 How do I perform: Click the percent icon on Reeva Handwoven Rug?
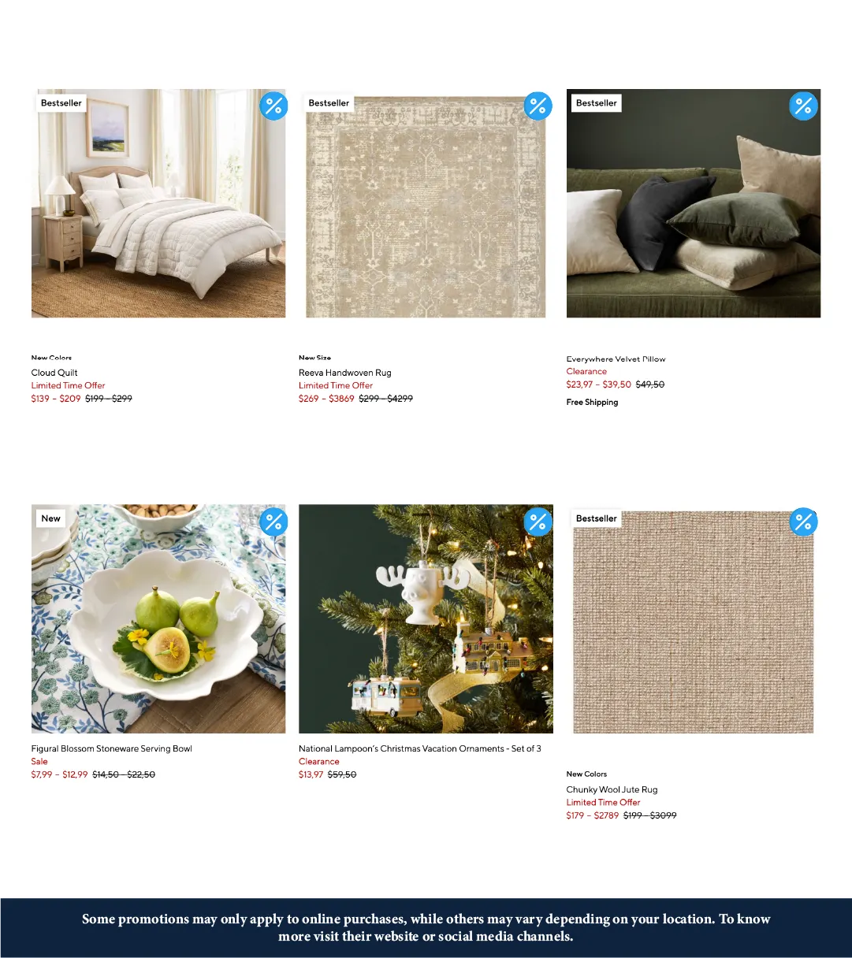pyautogui.click(x=538, y=106)
